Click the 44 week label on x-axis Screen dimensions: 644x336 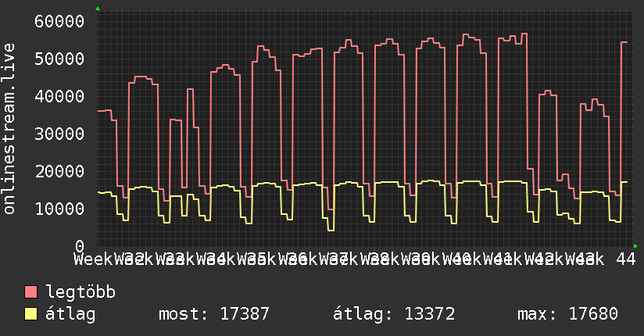coord(626,259)
